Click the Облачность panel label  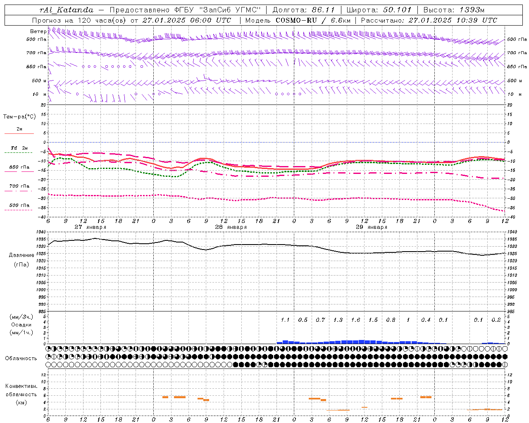tap(21, 358)
